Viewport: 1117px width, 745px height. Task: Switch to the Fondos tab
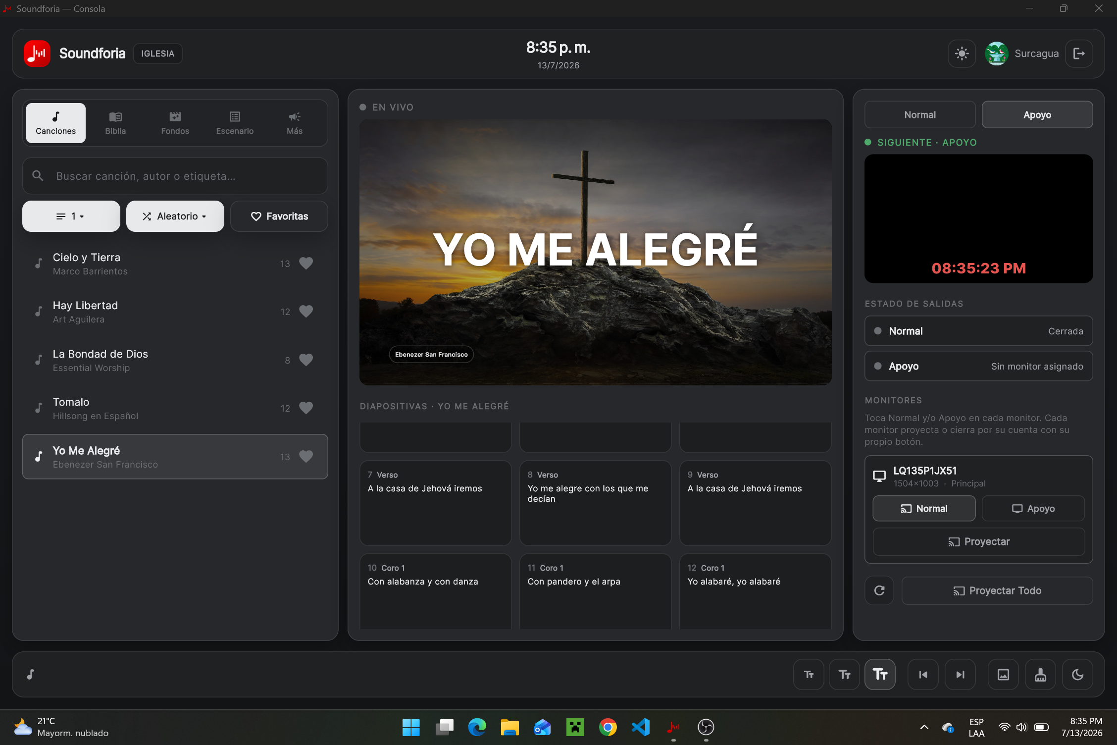(x=175, y=123)
